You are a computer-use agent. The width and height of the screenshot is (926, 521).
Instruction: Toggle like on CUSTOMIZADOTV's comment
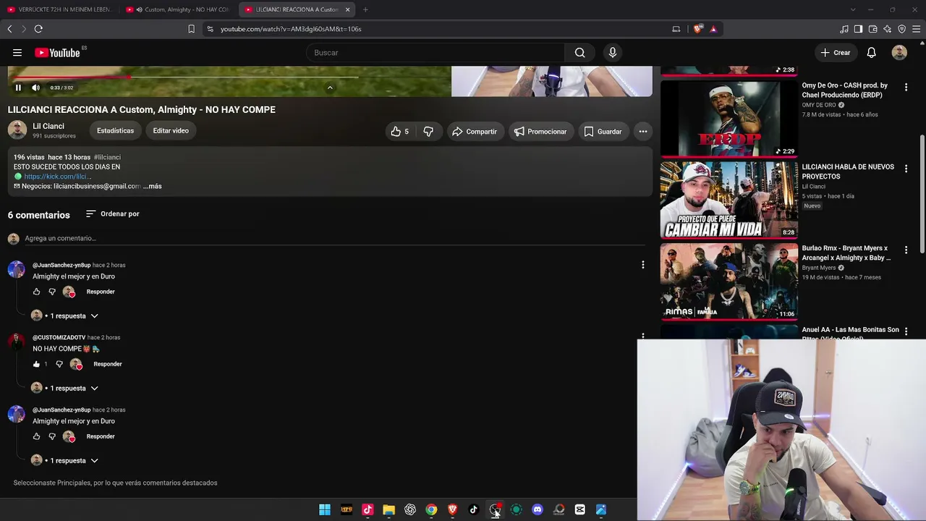coord(36,364)
